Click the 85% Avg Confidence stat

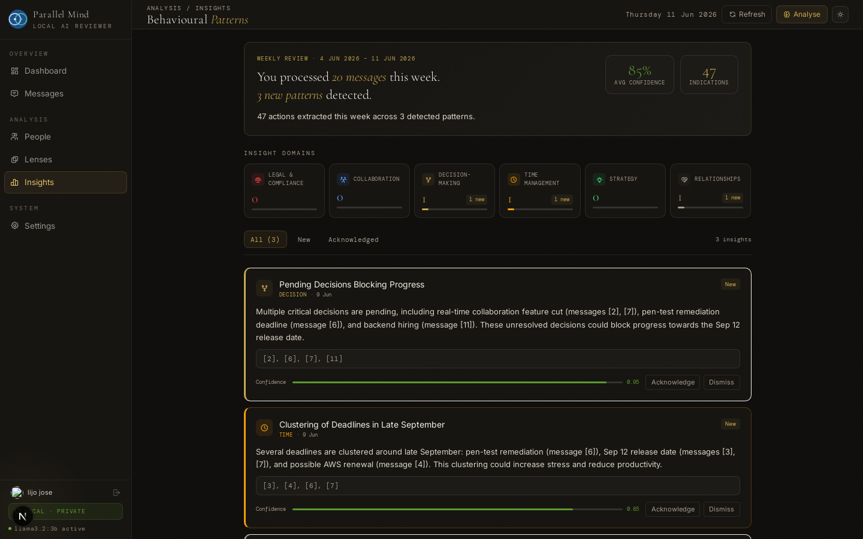click(639, 75)
